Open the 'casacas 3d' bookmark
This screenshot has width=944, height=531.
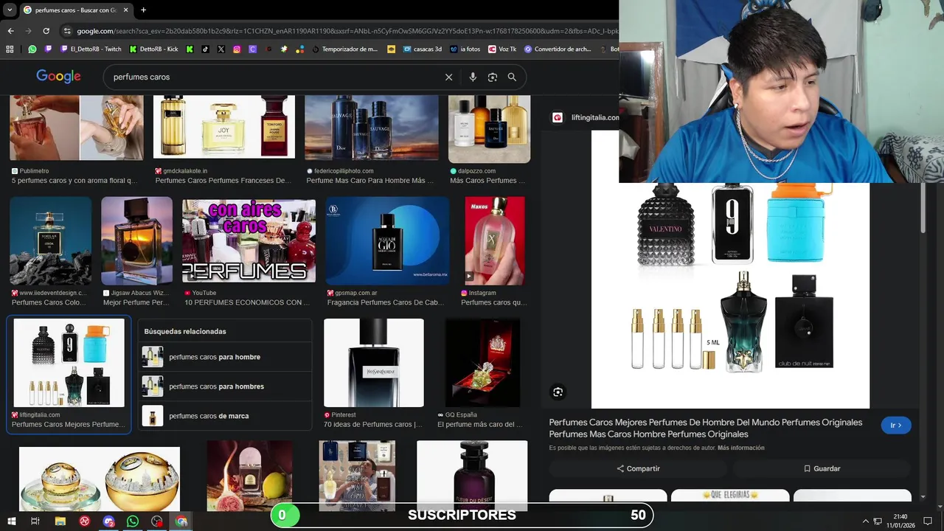[x=422, y=49]
